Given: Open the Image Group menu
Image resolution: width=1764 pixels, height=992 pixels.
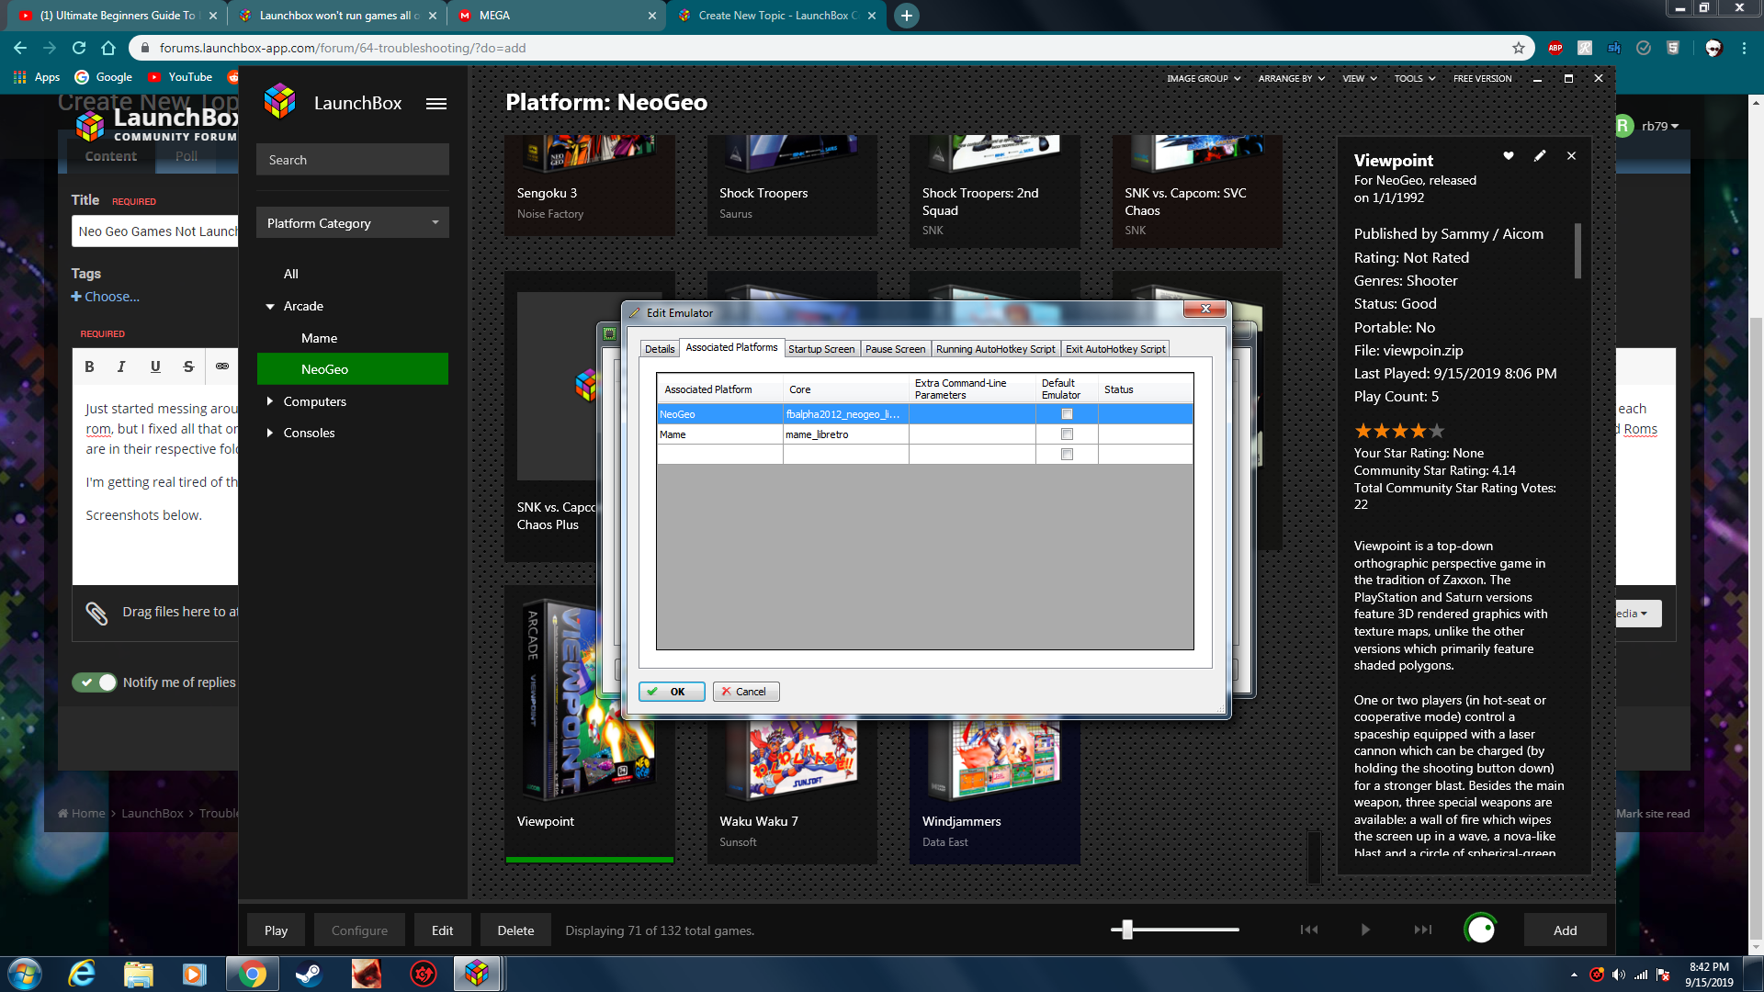Looking at the screenshot, I should [1204, 79].
